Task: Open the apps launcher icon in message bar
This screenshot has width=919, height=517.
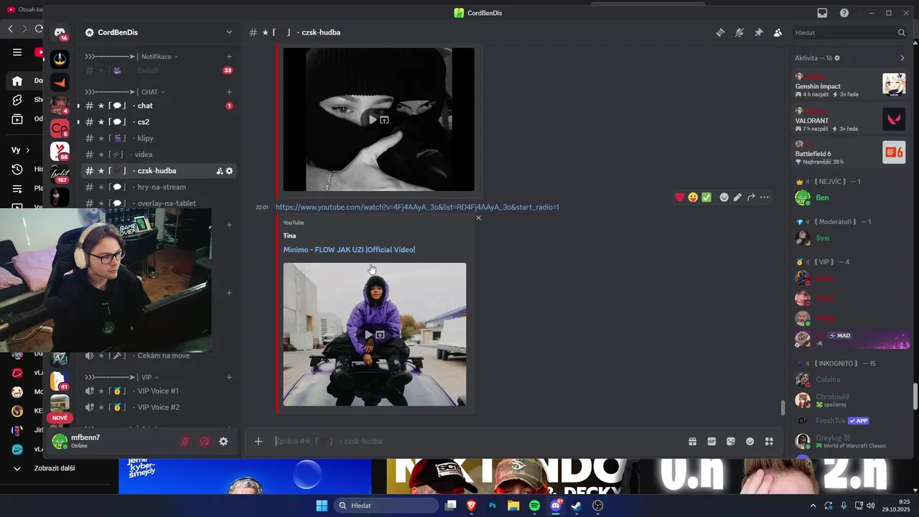Action: [769, 442]
